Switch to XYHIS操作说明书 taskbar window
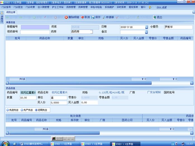The width and height of the screenshot is (195, 146). (33, 144)
